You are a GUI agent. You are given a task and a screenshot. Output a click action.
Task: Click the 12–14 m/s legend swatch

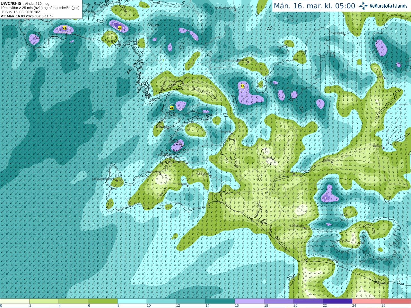click(191, 301)
